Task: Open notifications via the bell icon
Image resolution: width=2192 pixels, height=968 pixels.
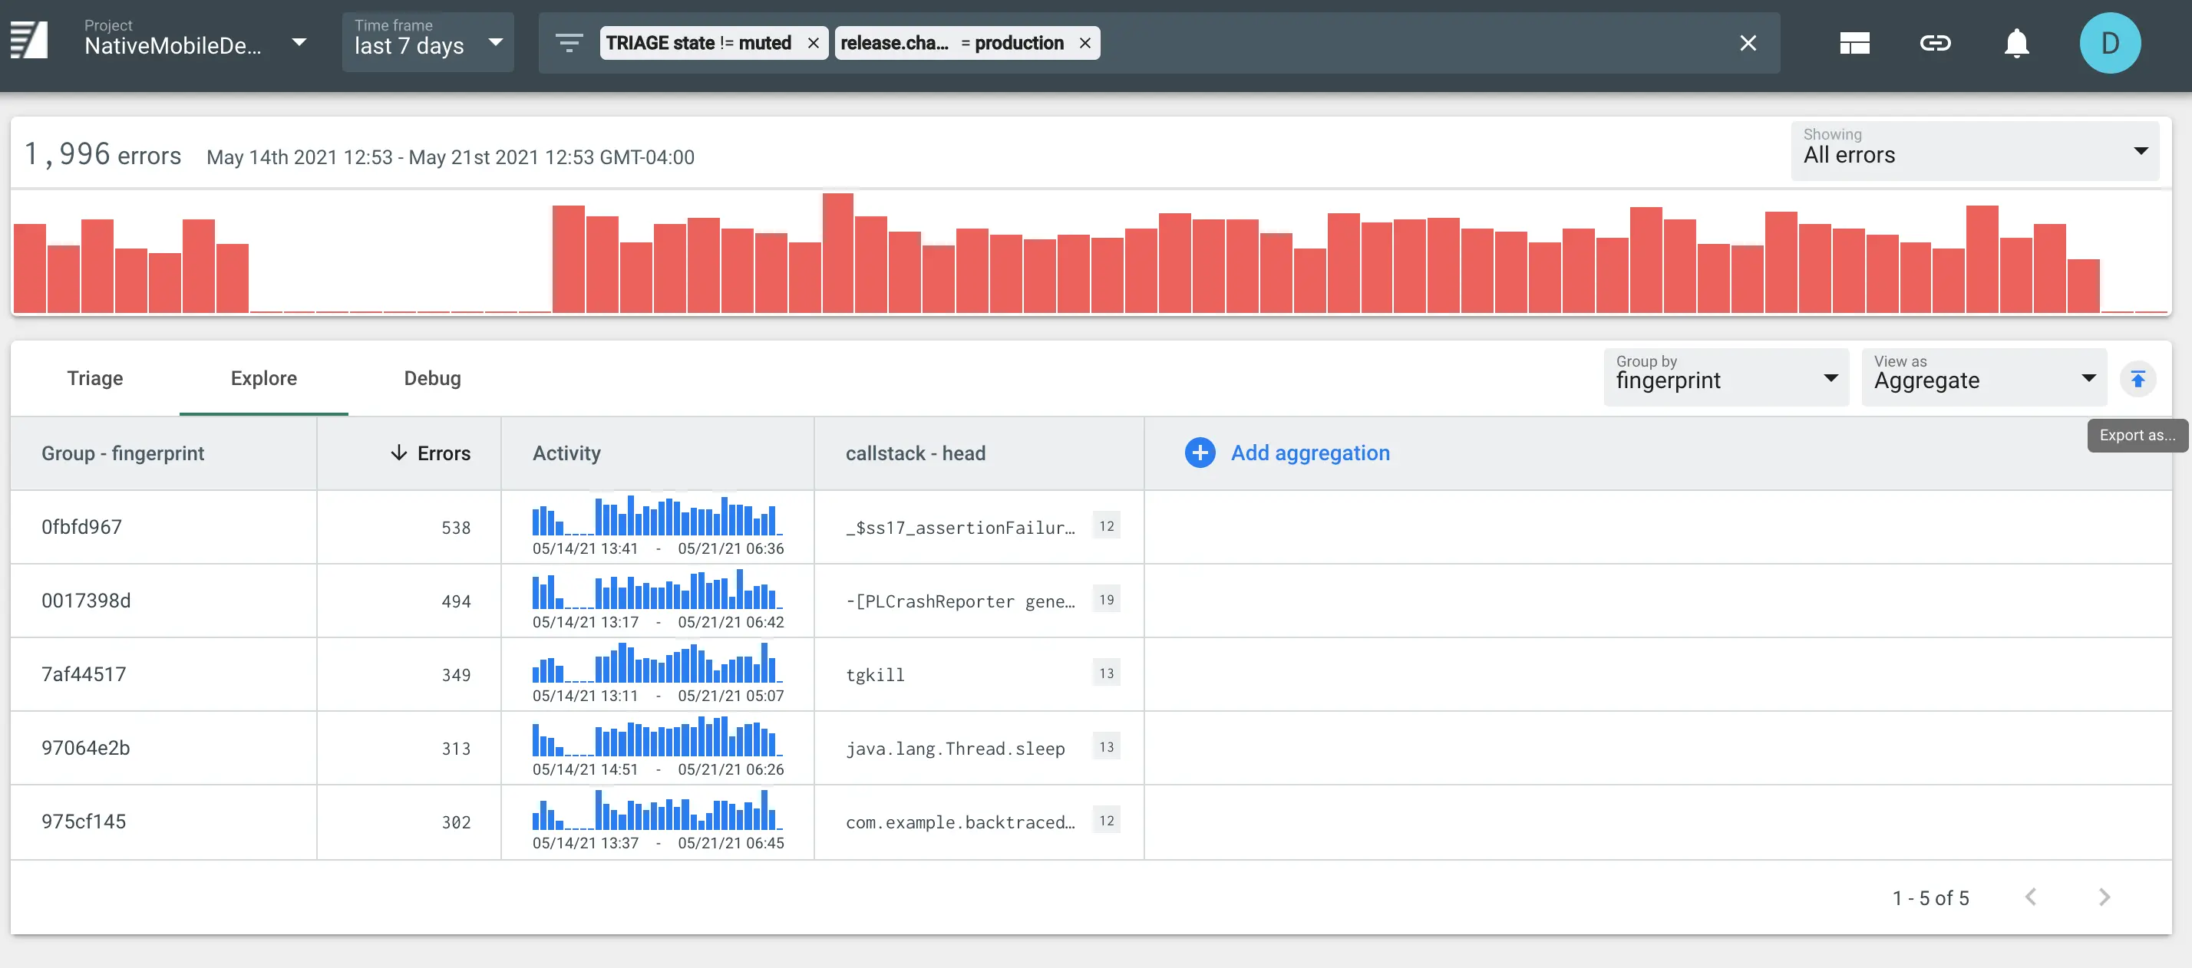Action: pos(2017,42)
